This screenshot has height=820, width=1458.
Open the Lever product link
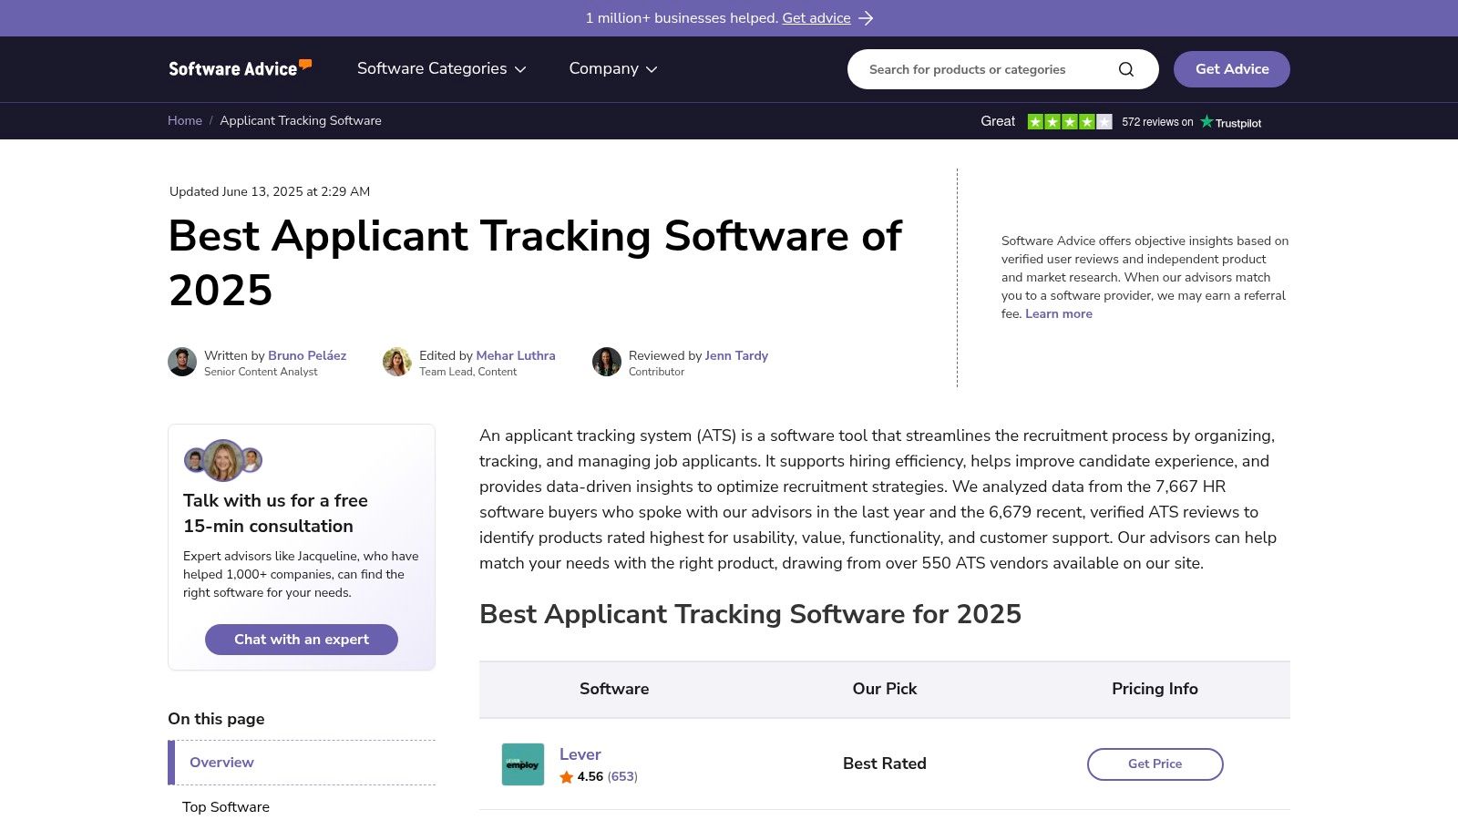580,754
